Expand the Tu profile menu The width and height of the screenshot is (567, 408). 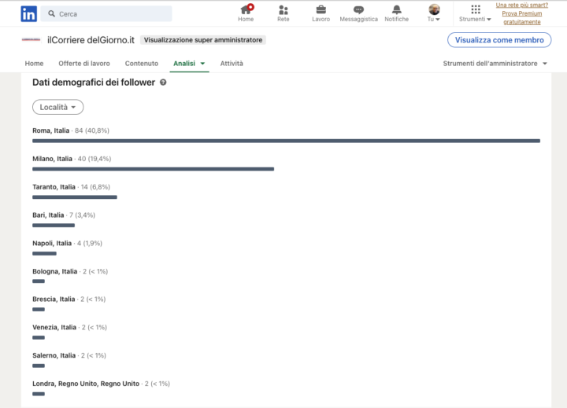coord(434,19)
